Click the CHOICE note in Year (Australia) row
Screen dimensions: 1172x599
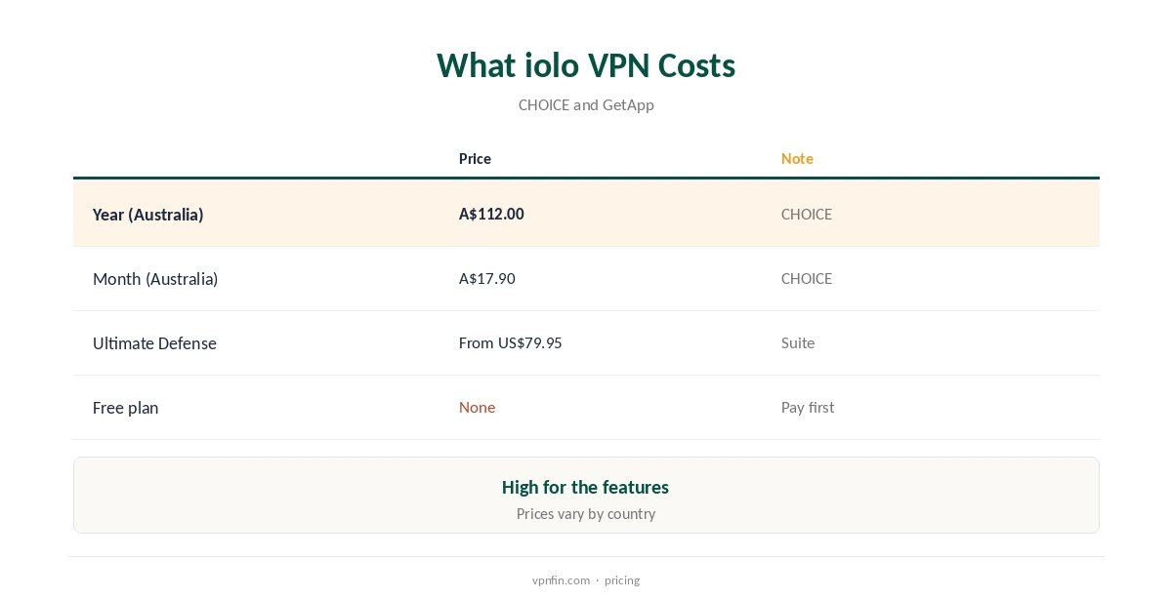point(807,214)
